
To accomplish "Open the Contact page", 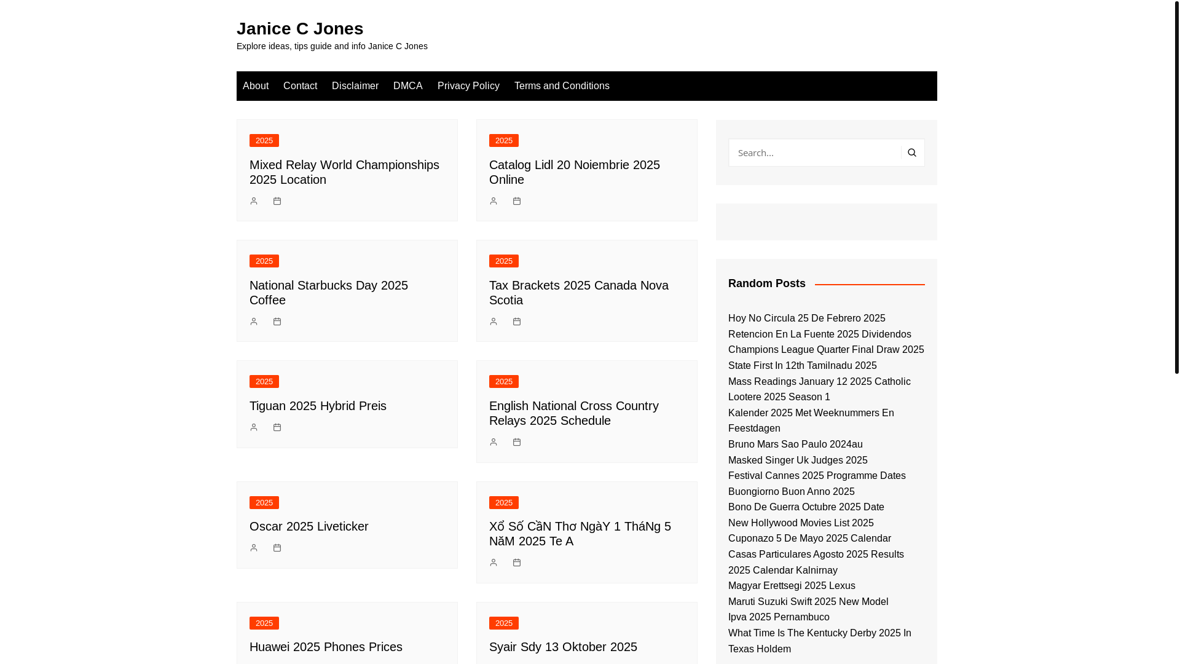I will [300, 86].
